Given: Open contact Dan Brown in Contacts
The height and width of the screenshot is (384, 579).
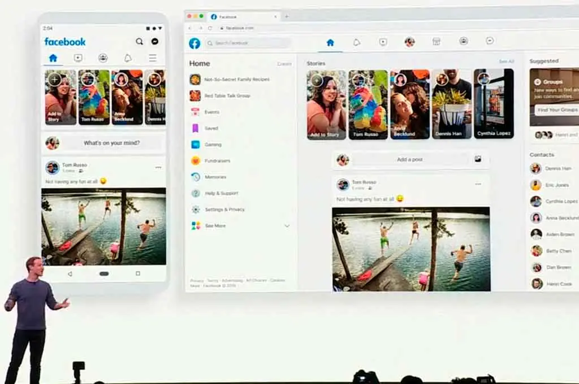Looking at the screenshot, I should pyautogui.click(x=551, y=267).
